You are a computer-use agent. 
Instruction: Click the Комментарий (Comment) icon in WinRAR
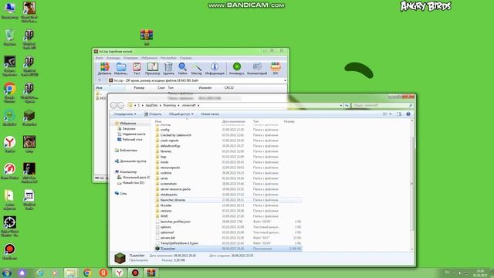[x=257, y=69]
